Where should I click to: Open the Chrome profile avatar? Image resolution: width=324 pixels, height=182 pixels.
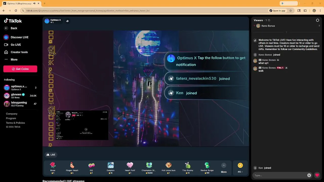(x=314, y=11)
